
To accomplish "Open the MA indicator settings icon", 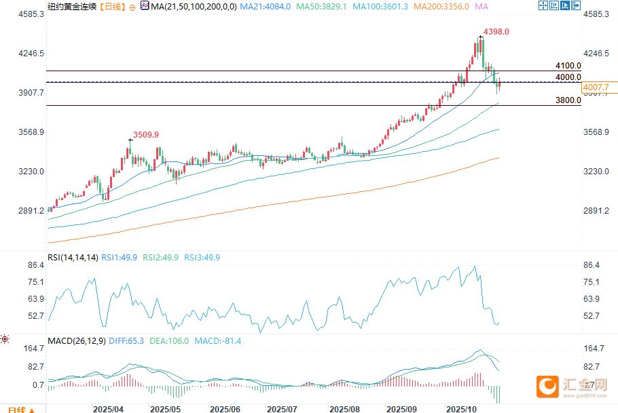I will point(145,5).
